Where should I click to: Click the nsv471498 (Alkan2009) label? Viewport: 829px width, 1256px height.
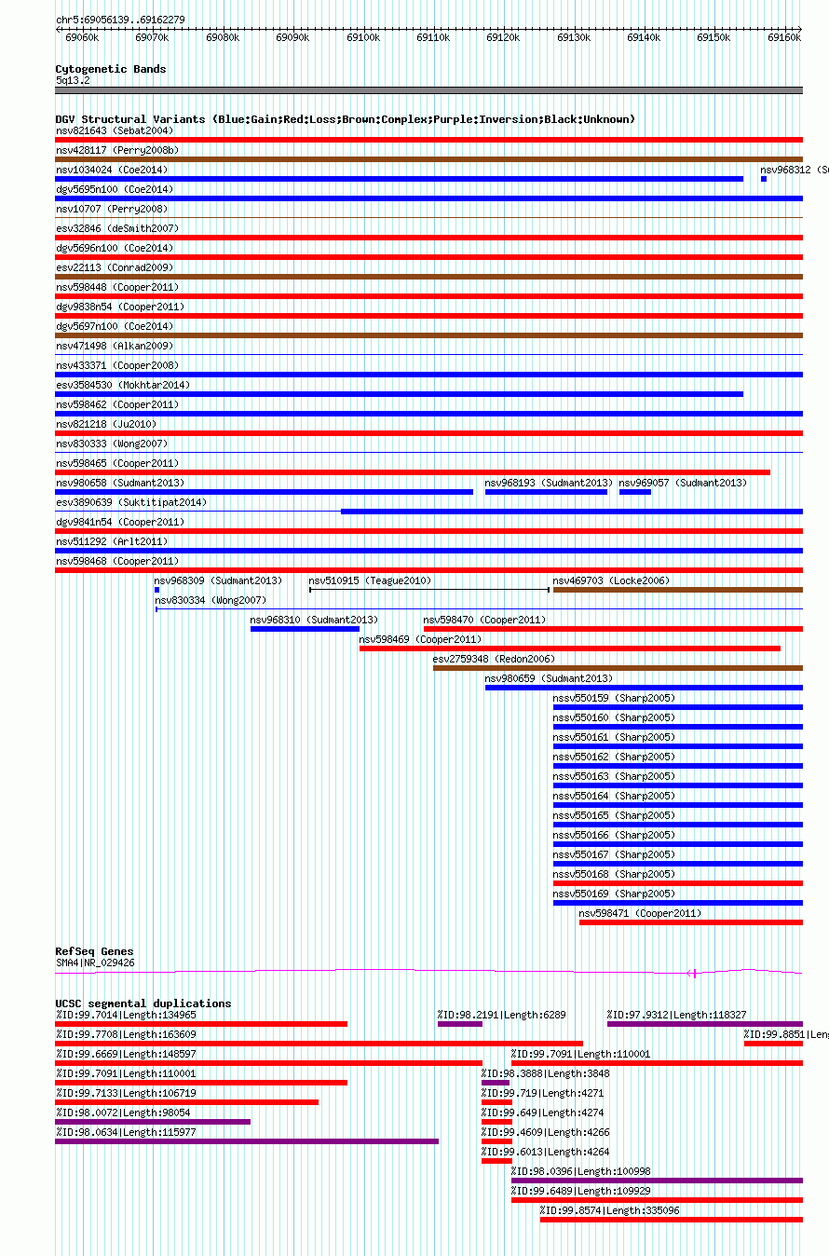(115, 346)
